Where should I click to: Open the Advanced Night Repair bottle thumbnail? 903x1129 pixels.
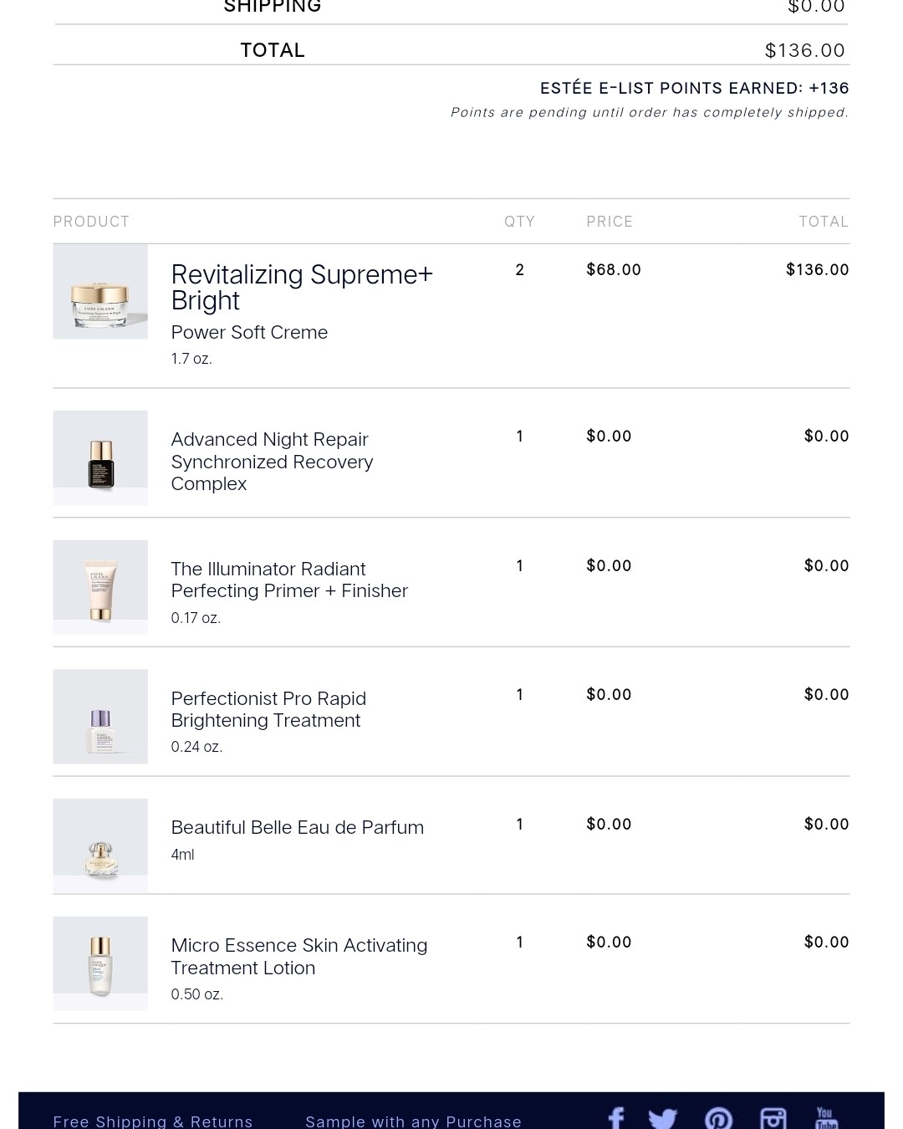click(100, 457)
